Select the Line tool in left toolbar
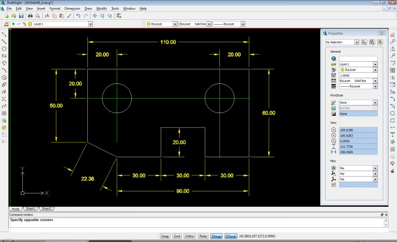Image resolution: width=397 pixels, height=242 pixels. click(x=4, y=34)
